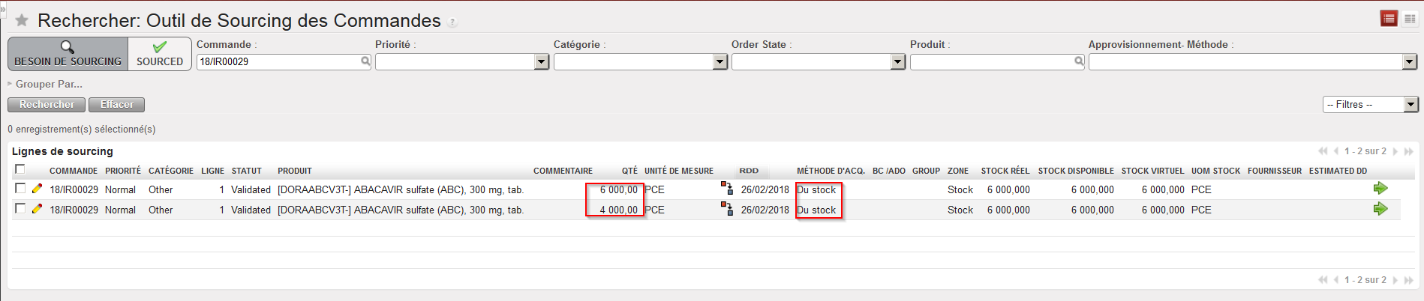Sort by FOURNISSEUR column header
Viewport: 1424px width, 301px height.
(x=1275, y=171)
